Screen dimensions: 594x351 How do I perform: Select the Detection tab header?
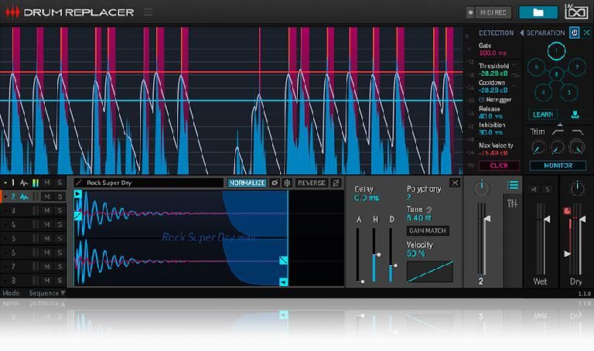(x=496, y=33)
